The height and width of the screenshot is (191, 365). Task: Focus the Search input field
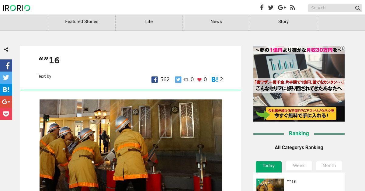click(x=331, y=8)
